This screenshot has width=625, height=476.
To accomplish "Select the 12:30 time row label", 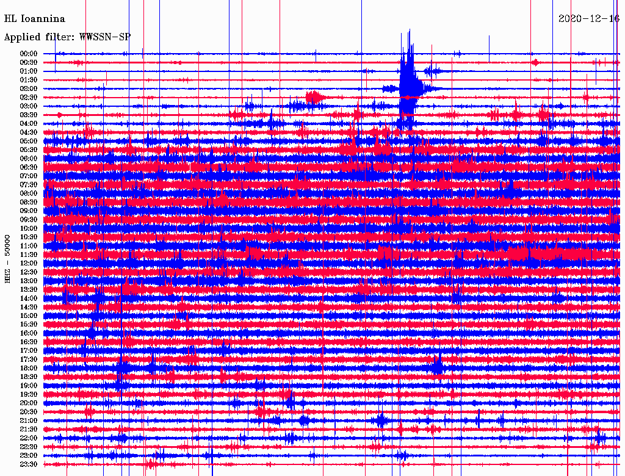I will point(29,272).
